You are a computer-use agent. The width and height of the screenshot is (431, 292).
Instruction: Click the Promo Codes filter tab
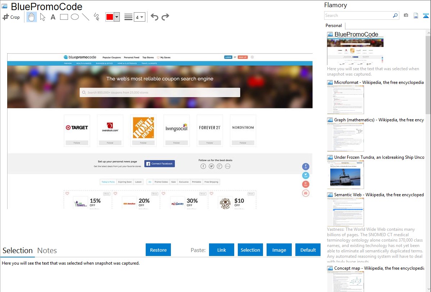point(161,182)
